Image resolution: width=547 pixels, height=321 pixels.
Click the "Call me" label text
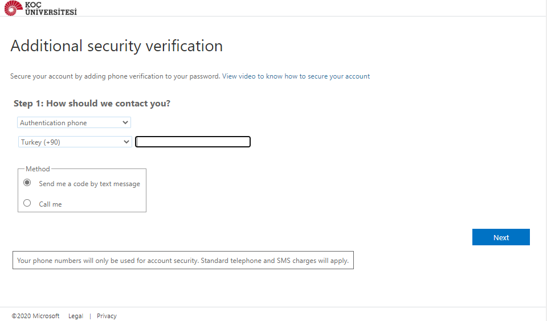[50, 204]
